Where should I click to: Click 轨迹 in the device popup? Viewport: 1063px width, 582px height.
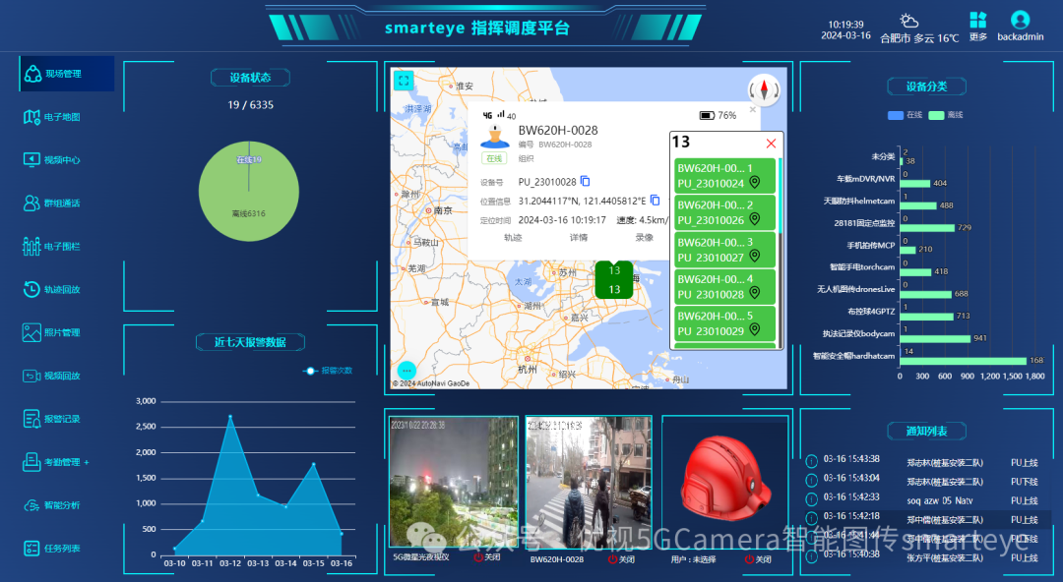(513, 237)
